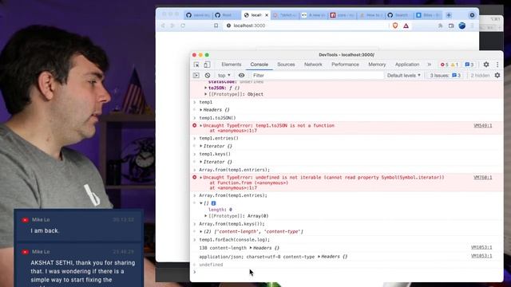
Task: Click the site info icon before localhost:3000
Action: (x=229, y=26)
